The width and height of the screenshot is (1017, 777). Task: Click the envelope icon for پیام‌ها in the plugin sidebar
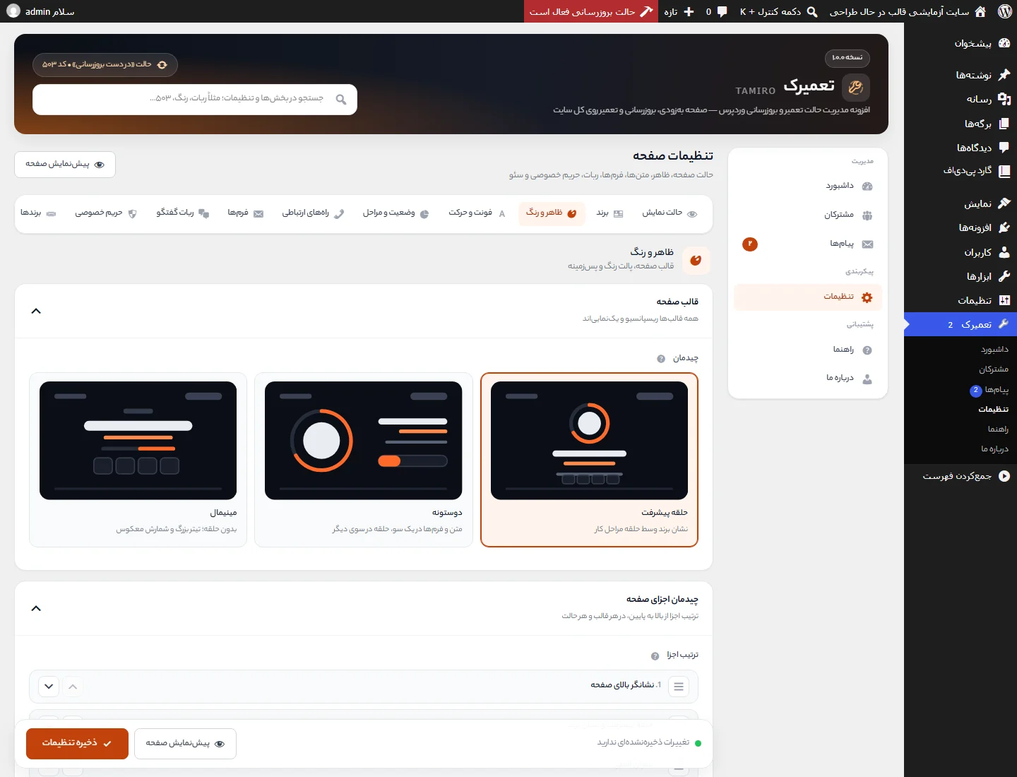[x=868, y=244]
